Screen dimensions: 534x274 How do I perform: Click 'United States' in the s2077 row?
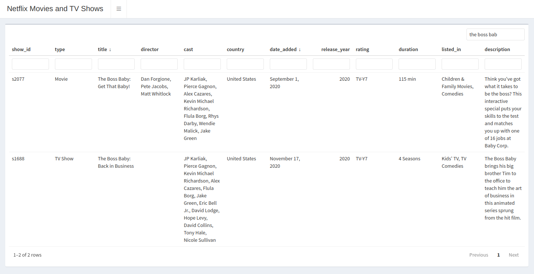point(241,79)
